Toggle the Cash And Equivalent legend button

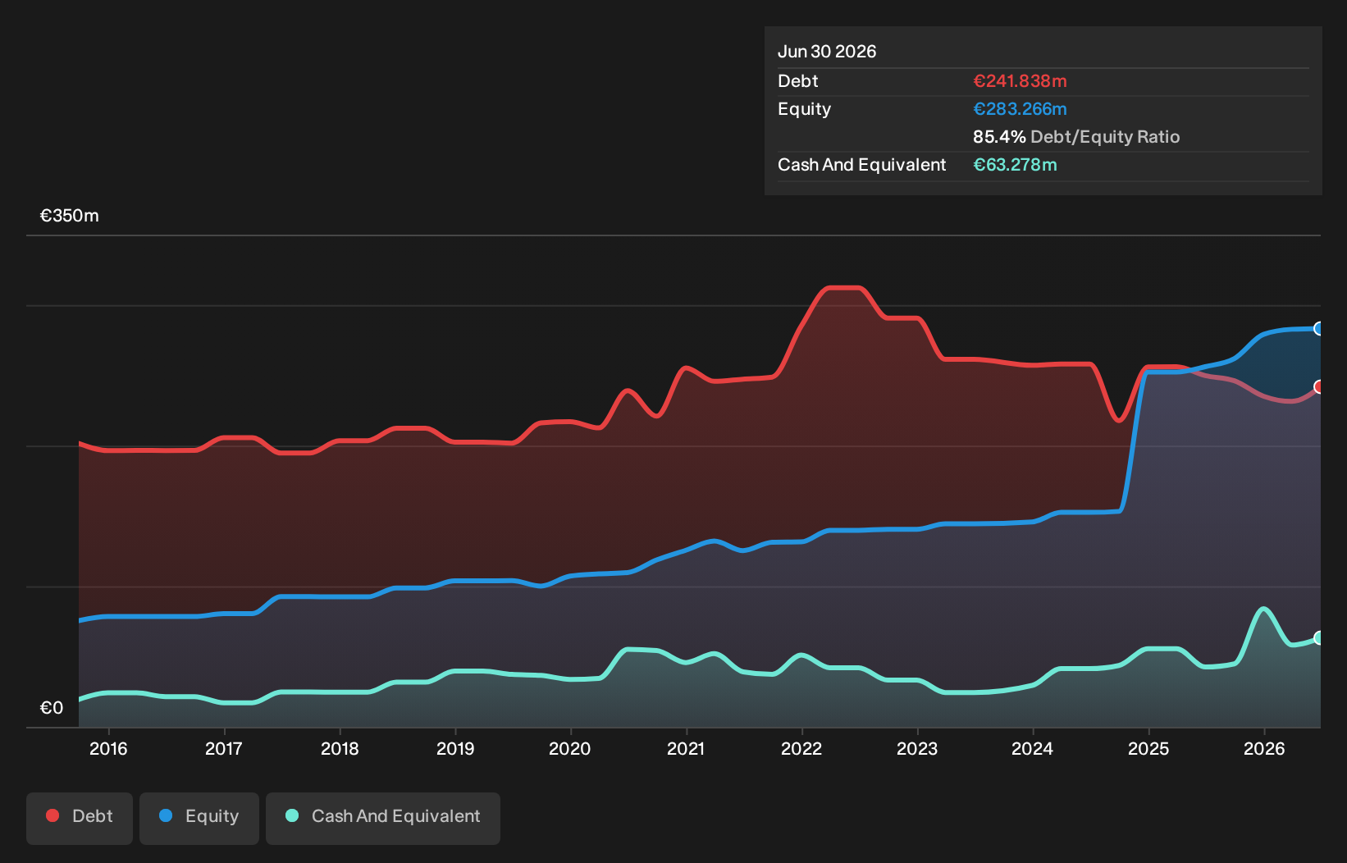click(x=383, y=818)
